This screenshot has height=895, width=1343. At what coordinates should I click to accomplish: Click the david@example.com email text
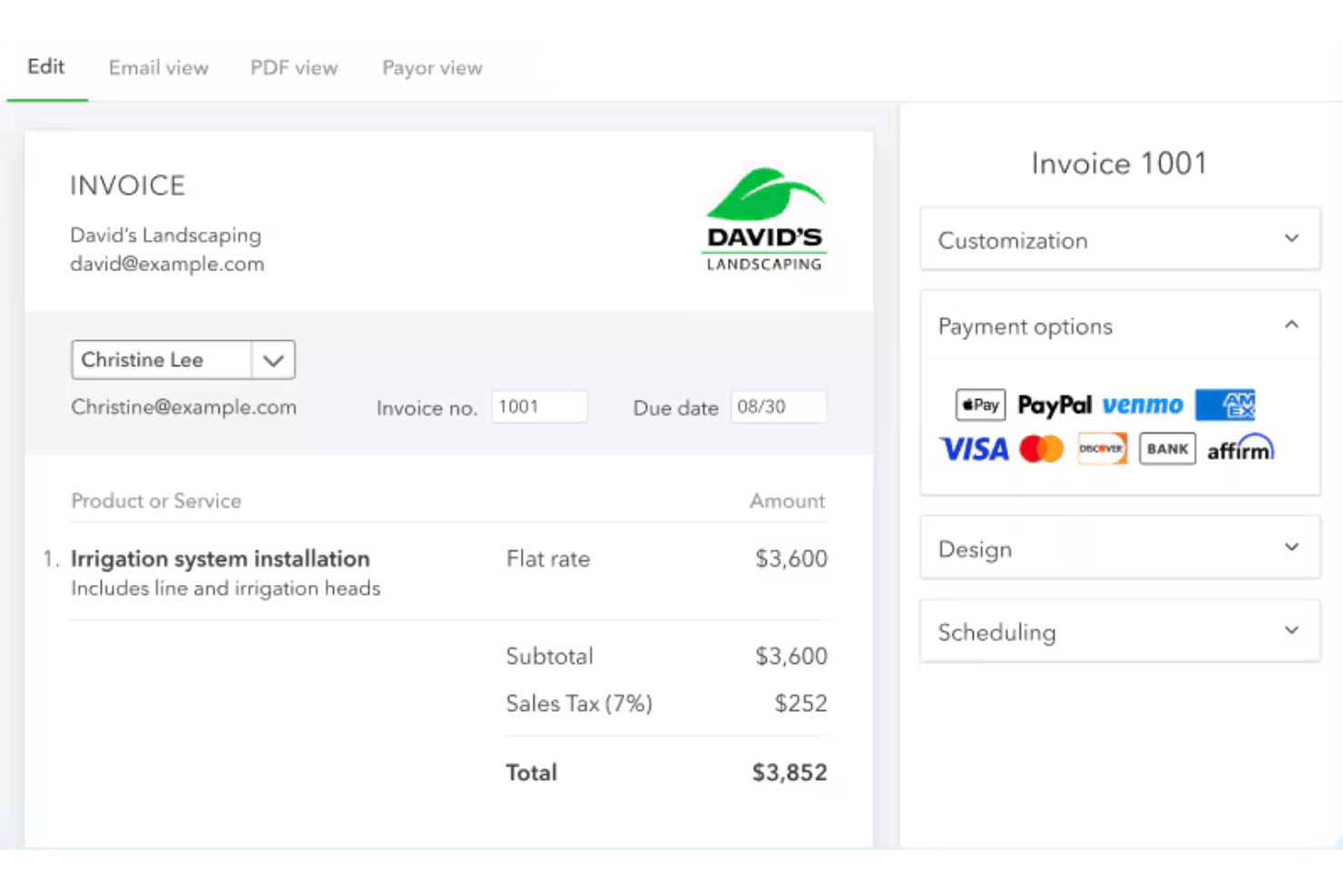click(167, 264)
